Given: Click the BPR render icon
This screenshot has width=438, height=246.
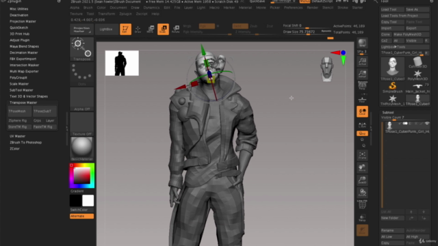Looking at the screenshot, I should tap(362, 43).
